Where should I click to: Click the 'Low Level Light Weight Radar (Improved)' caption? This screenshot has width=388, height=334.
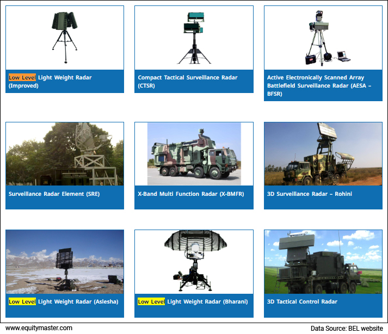pos(50,82)
